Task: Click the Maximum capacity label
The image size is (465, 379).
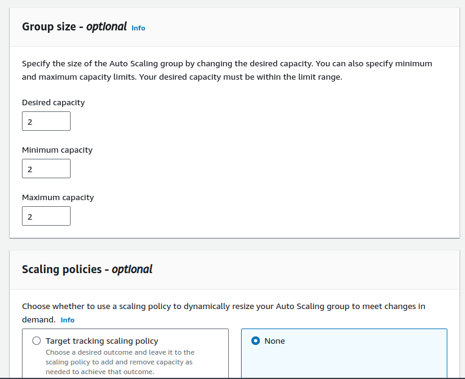Action: (58, 197)
